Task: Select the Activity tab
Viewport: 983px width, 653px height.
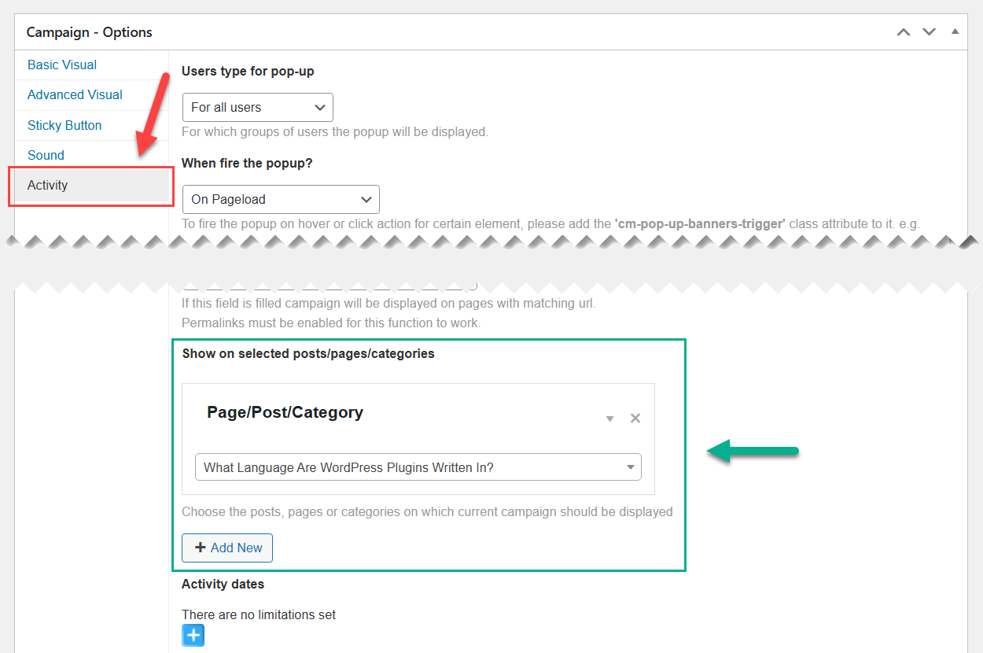Action: [x=92, y=186]
